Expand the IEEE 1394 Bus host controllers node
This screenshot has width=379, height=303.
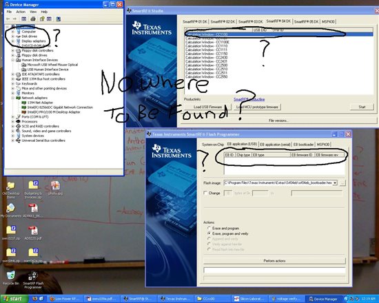click(13, 79)
